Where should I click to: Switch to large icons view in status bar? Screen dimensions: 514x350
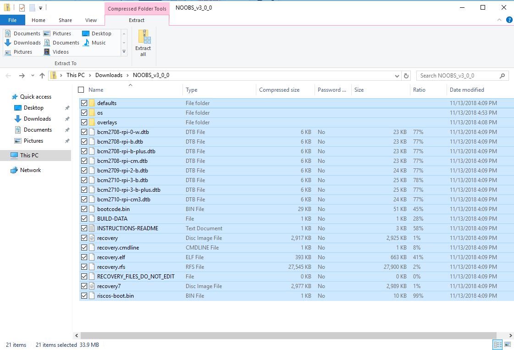(508, 344)
